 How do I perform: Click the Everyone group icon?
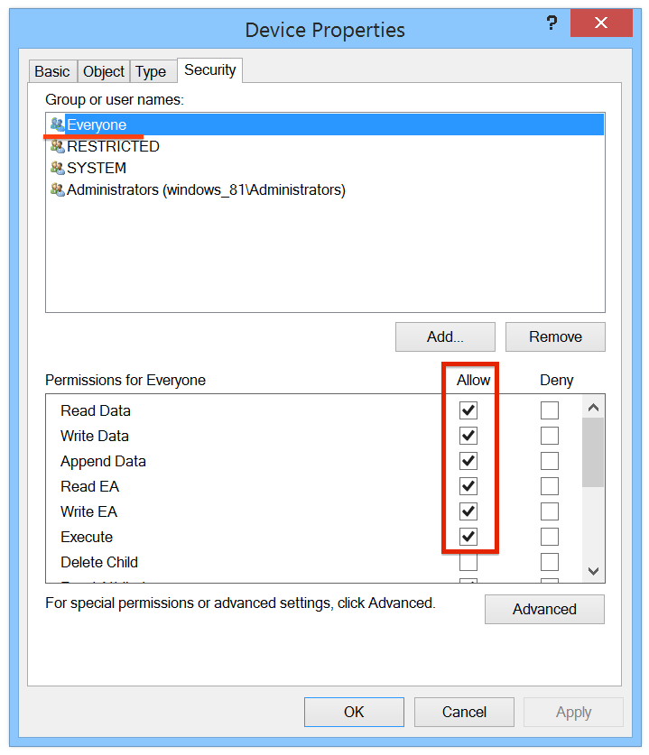[x=58, y=124]
